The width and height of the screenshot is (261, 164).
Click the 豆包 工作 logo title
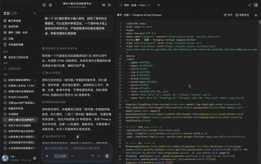pyautogui.click(x=10, y=13)
